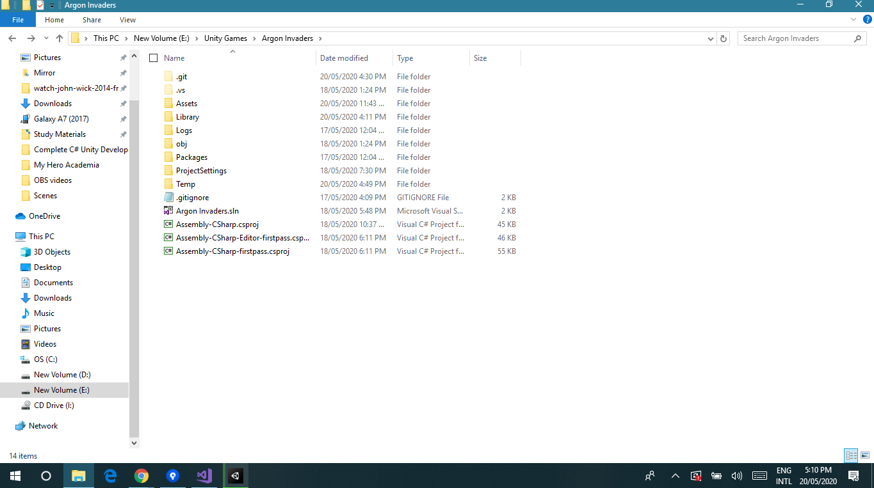The height and width of the screenshot is (488, 874).
Task: Open the .vs folder icon
Action: 168,90
